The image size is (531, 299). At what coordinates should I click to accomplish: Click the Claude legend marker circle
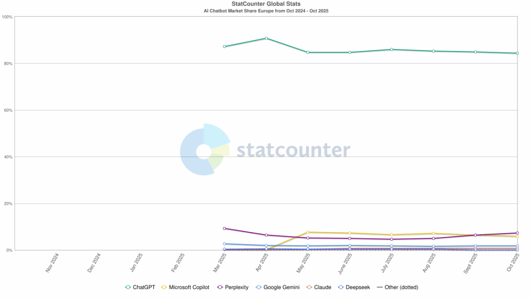[309, 287]
